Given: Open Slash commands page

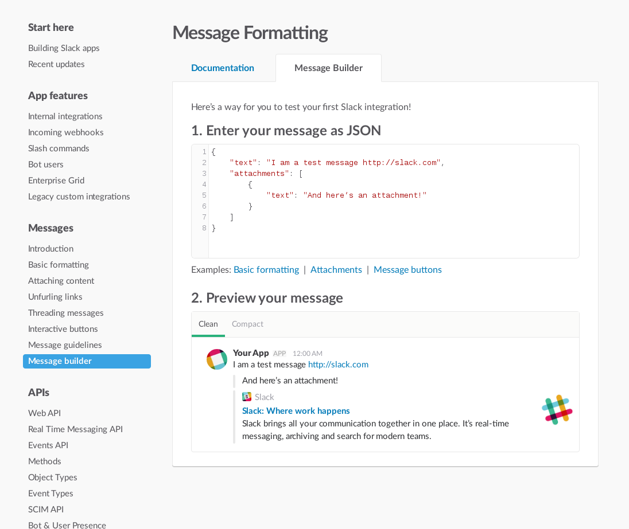Looking at the screenshot, I should point(59,148).
